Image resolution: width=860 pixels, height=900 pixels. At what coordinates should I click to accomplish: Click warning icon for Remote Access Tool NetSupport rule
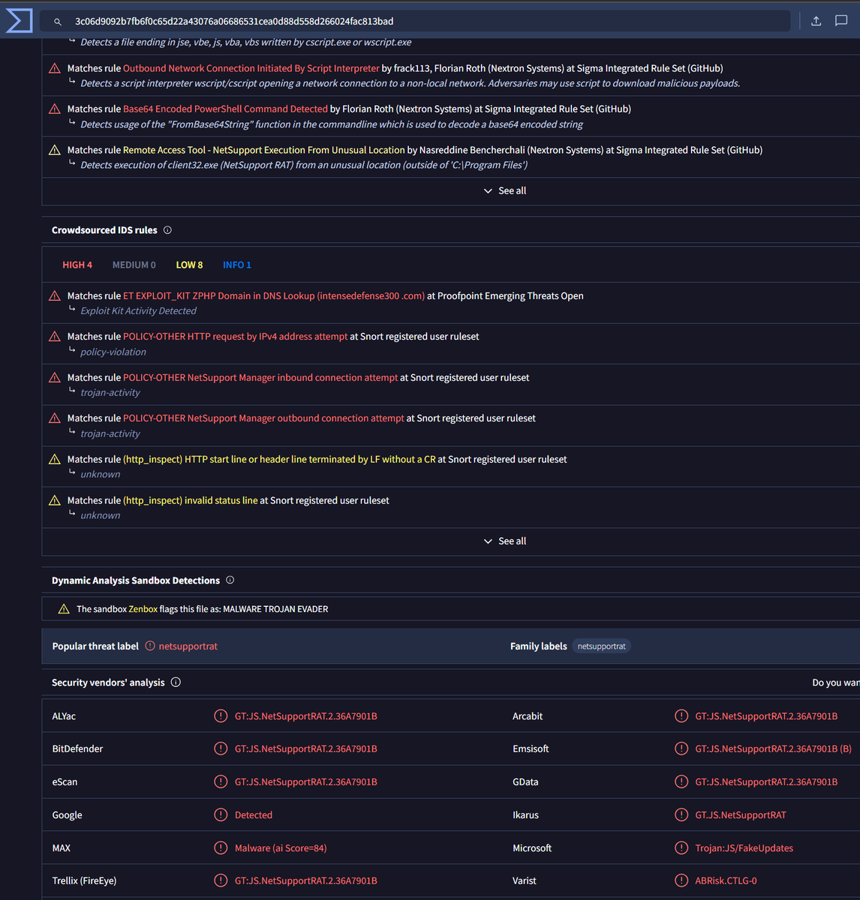[55, 150]
